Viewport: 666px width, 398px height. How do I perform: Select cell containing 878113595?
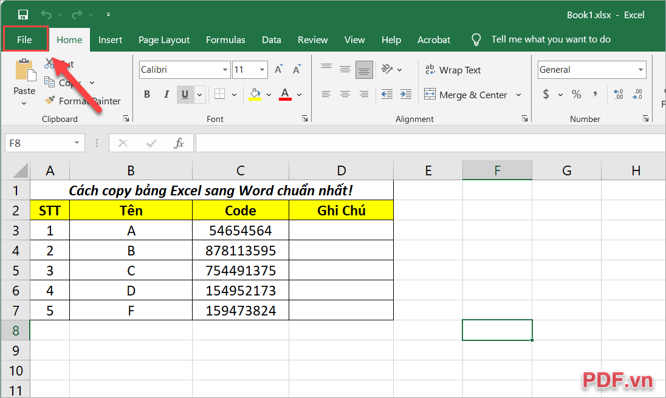point(241,251)
